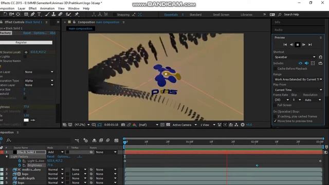
Task: Switch to Small Screen workspace
Action: click(221, 15)
